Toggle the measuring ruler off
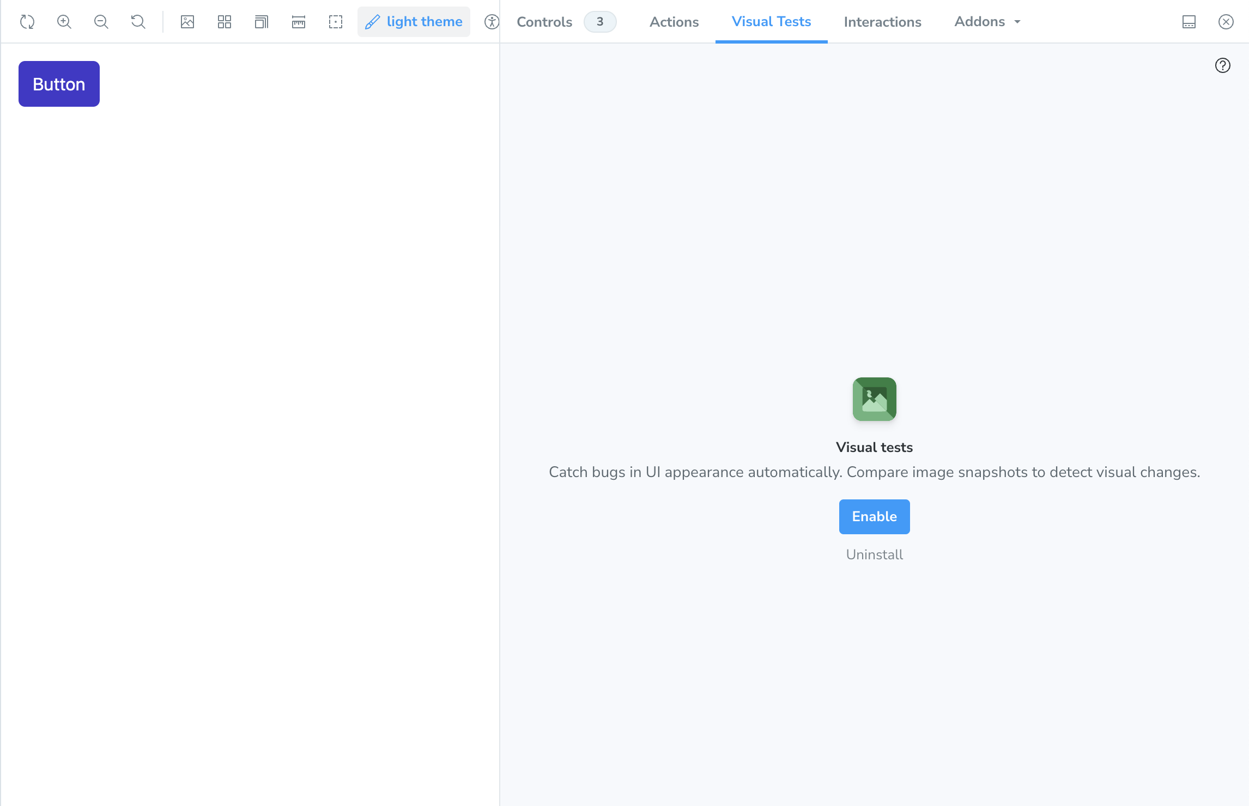Image resolution: width=1249 pixels, height=806 pixels. tap(298, 22)
